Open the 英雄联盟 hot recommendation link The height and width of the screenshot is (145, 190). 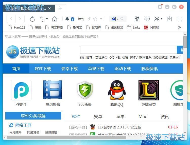pyautogui.click(x=101, y=57)
